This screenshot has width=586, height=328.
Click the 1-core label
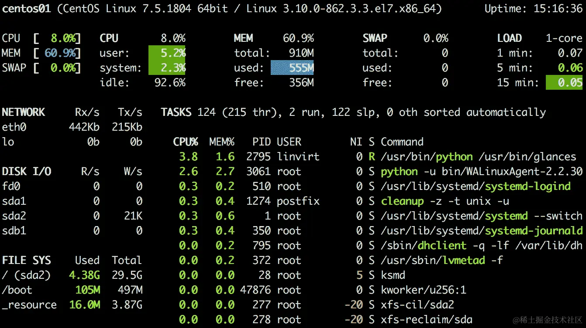pos(564,38)
